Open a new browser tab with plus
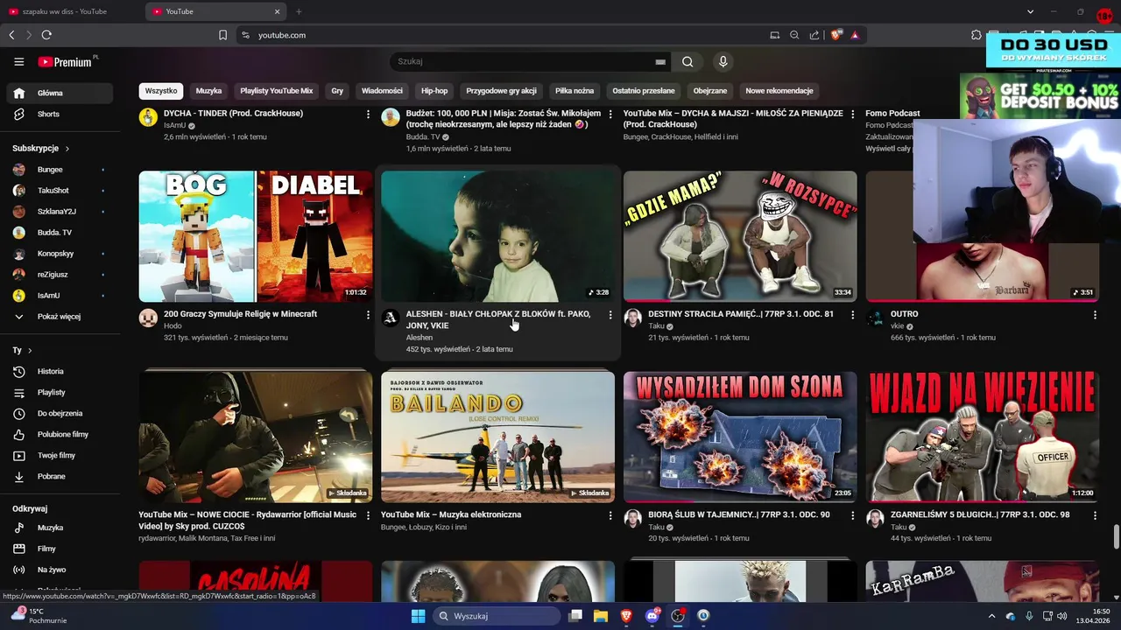Image resolution: width=1121 pixels, height=630 pixels. 299,11
